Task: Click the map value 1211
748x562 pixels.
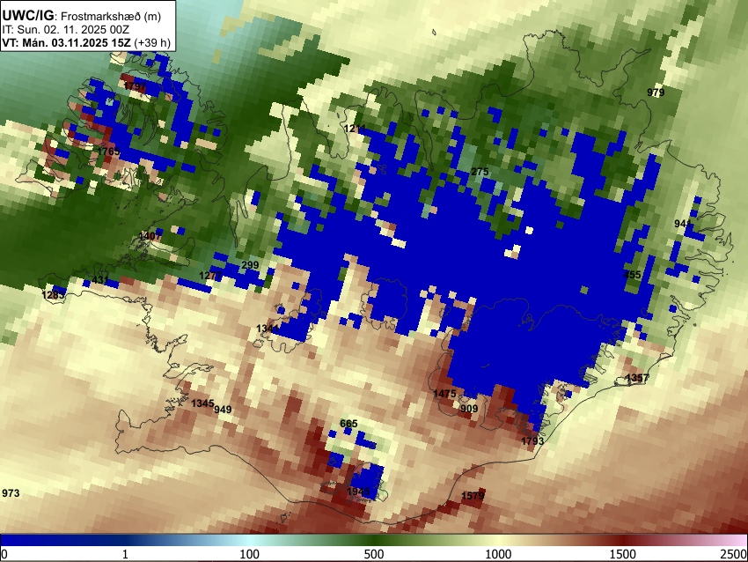Action: pos(355,128)
